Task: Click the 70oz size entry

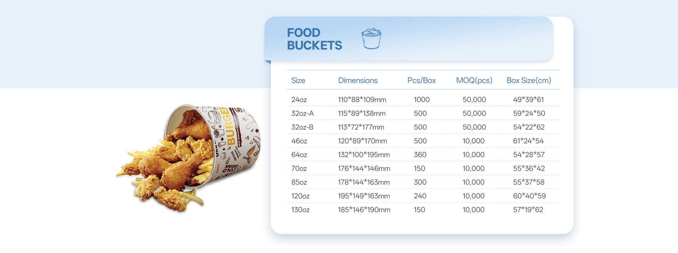Action: (x=299, y=169)
